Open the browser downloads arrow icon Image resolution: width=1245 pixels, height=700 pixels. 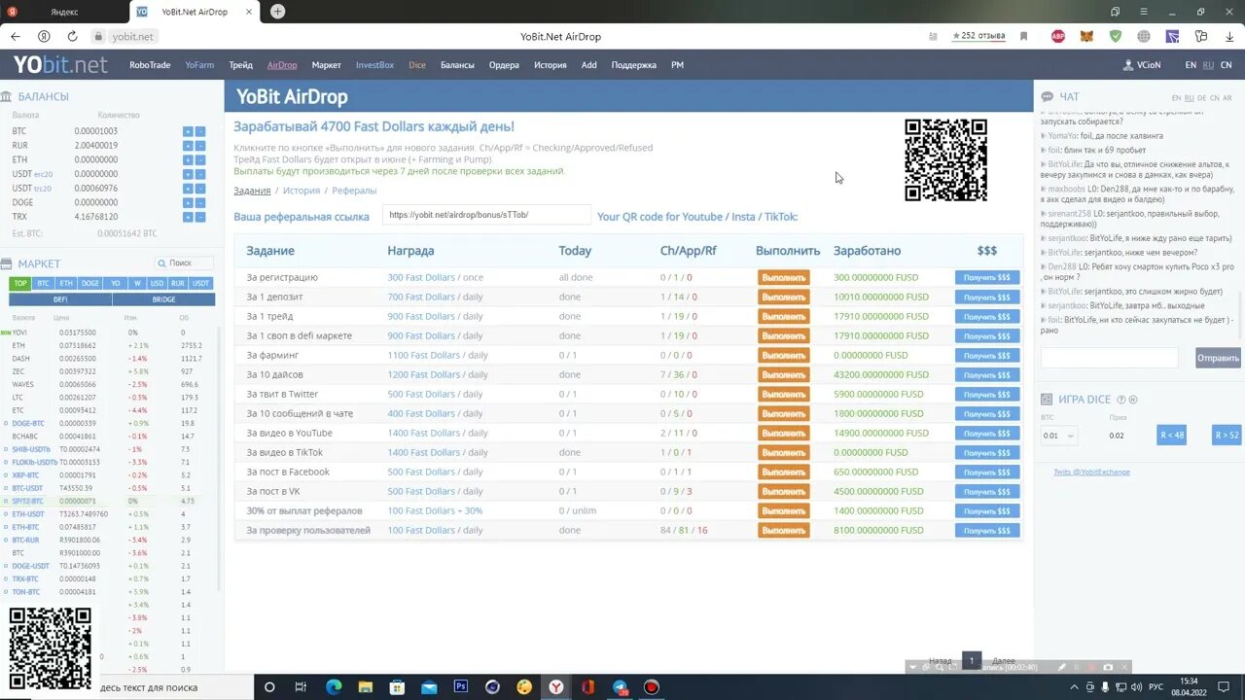(1230, 36)
